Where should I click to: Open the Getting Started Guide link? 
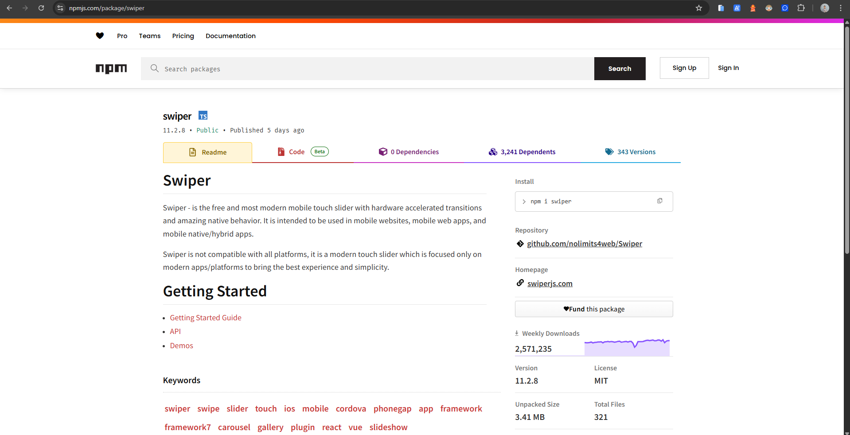pyautogui.click(x=206, y=318)
